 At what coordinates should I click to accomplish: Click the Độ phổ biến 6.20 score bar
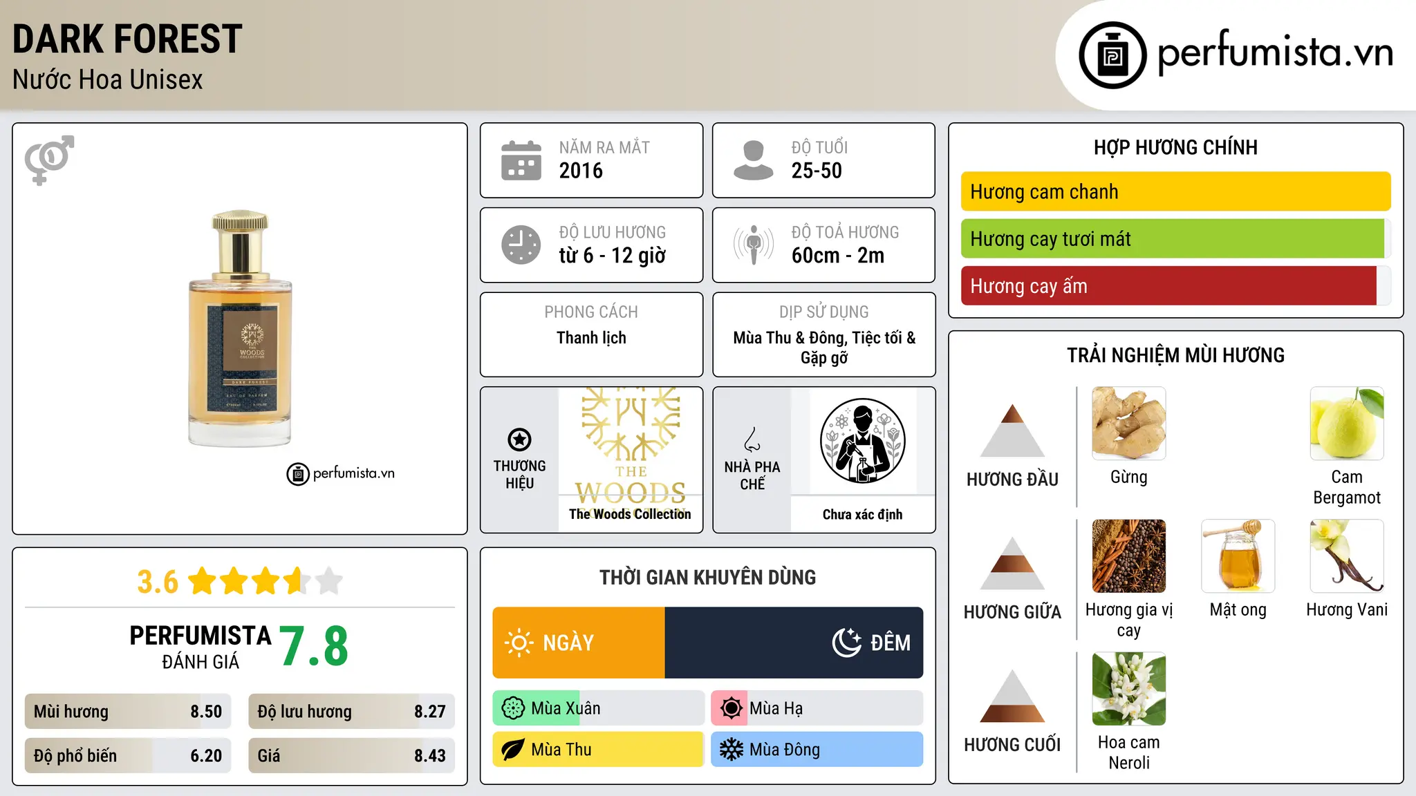(128, 756)
